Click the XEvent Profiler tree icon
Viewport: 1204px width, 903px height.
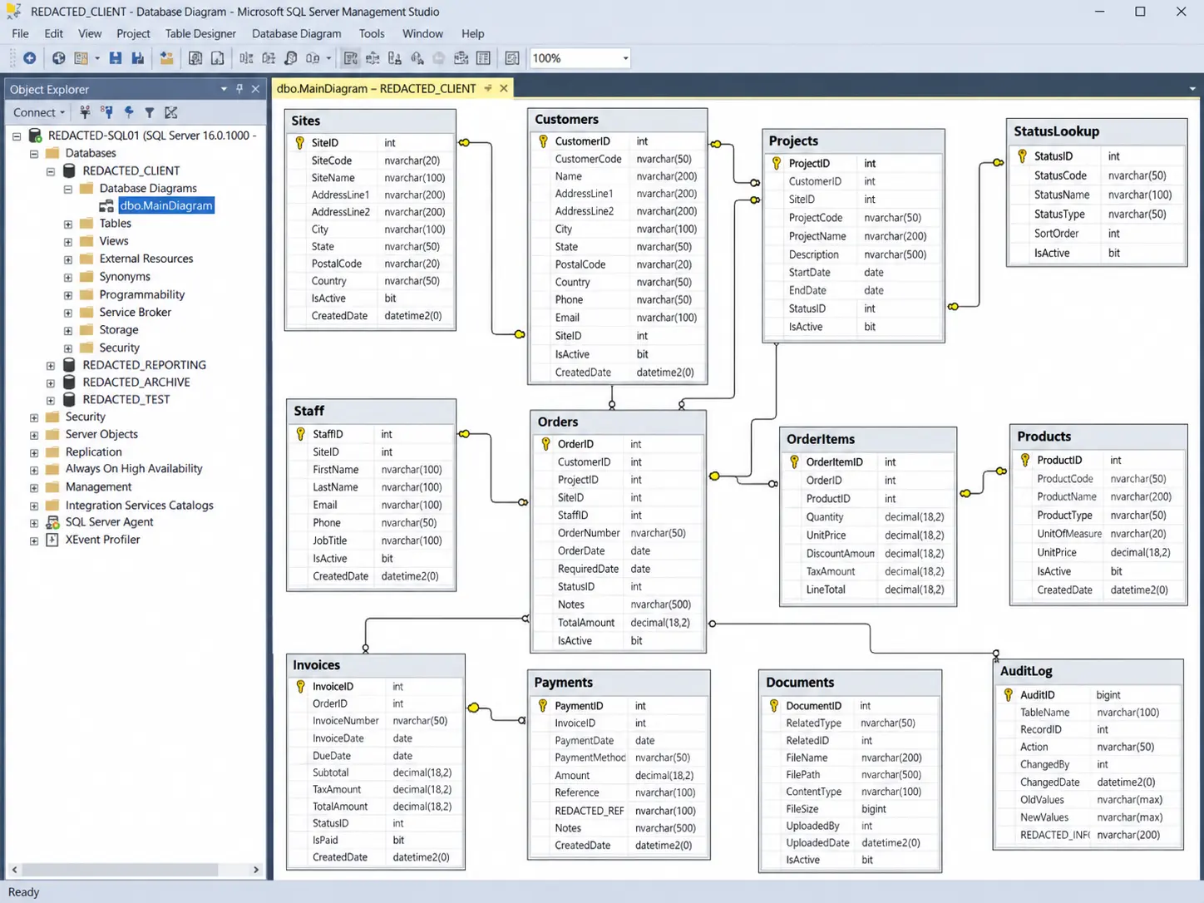(x=52, y=540)
